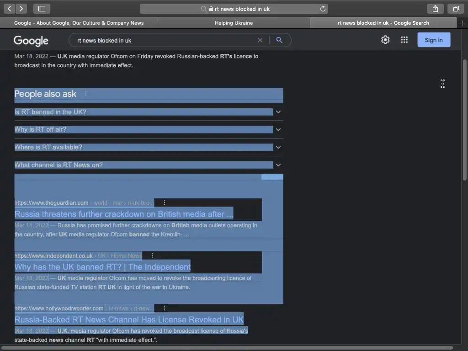The width and height of the screenshot is (468, 351).
Task: Toggle the Safari sidebar button
Action: click(x=42, y=9)
